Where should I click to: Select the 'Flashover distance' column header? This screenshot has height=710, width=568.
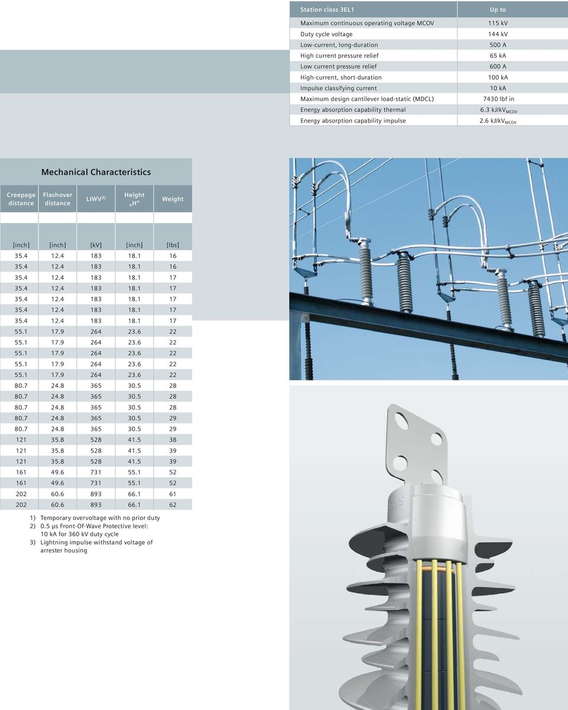pos(57,199)
